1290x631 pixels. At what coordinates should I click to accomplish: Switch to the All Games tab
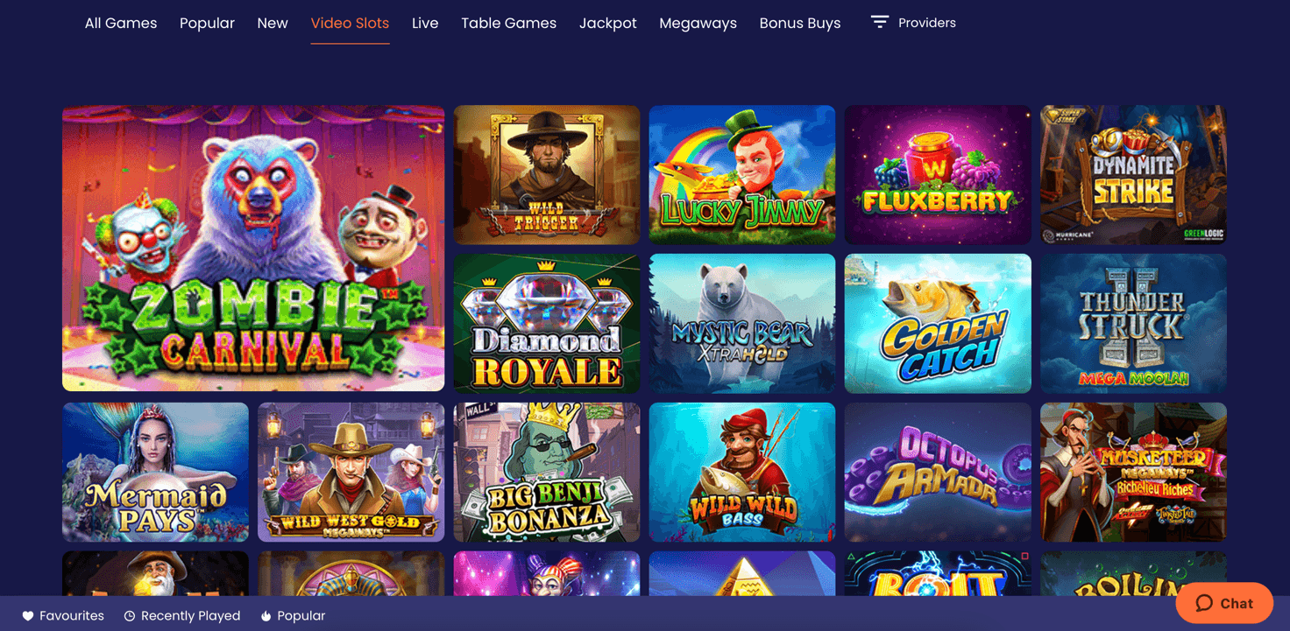point(121,24)
